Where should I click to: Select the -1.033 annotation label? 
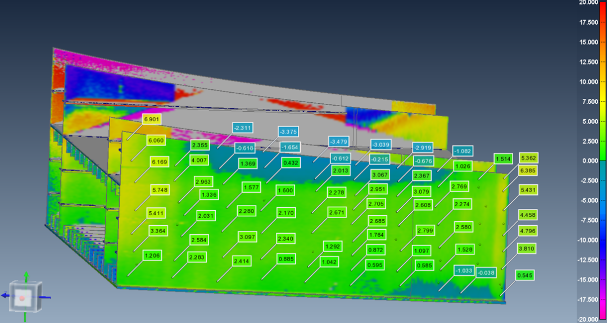464,271
